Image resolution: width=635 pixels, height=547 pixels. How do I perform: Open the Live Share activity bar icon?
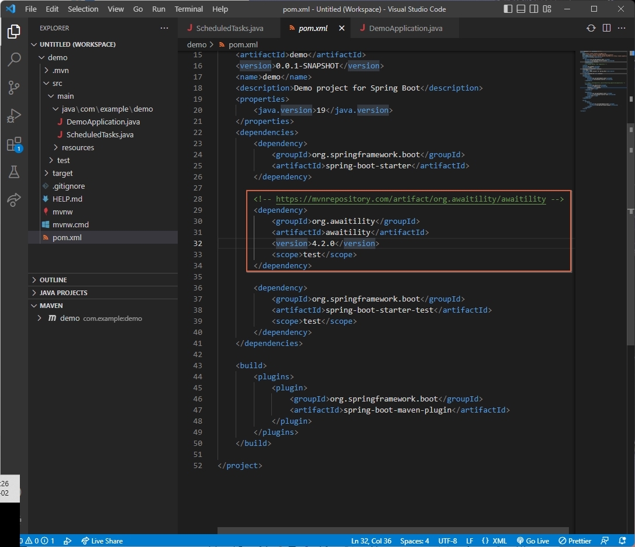pyautogui.click(x=14, y=200)
